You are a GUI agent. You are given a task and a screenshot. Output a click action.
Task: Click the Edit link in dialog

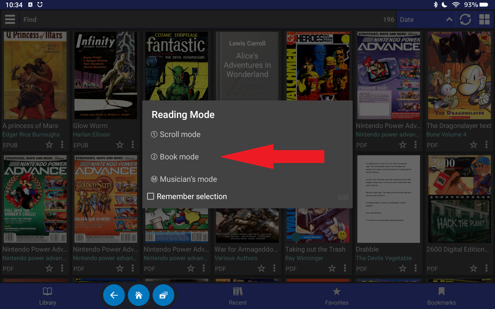343,197
